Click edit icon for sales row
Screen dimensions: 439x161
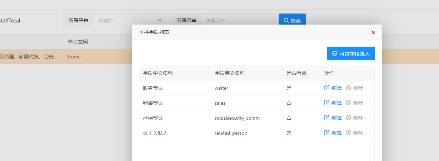point(326,103)
